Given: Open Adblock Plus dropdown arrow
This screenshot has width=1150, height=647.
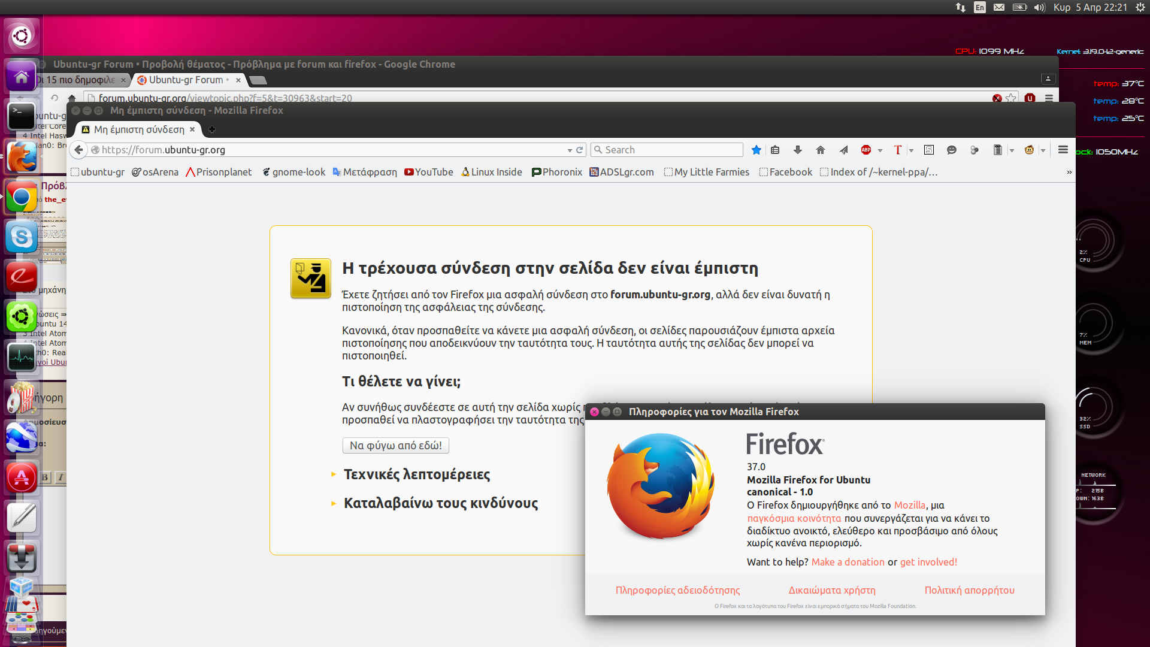Looking at the screenshot, I should click(x=880, y=150).
